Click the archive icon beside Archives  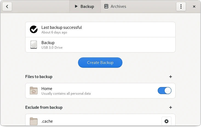click(106, 7)
